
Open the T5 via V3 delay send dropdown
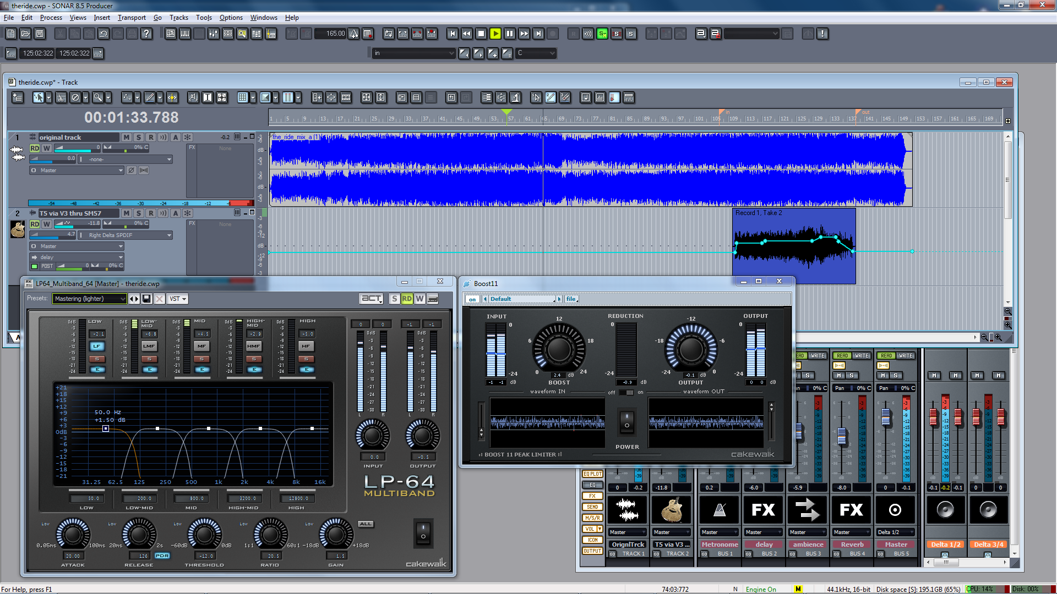77,257
